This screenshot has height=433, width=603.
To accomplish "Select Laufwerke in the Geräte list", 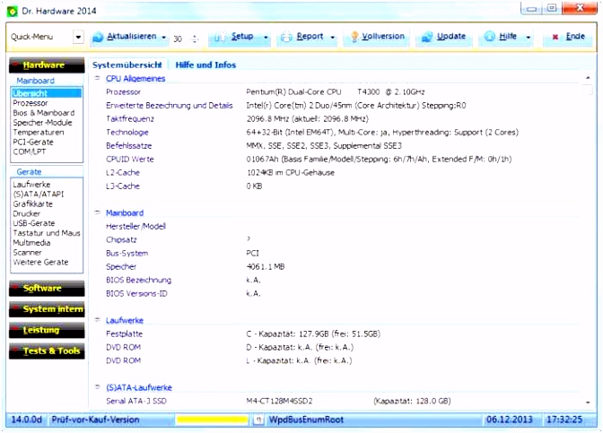I will click(31, 185).
